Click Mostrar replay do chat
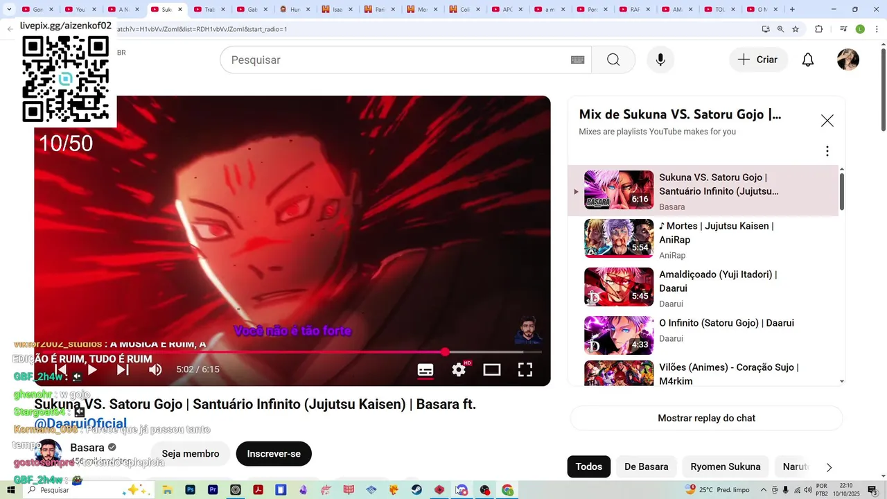This screenshot has width=887, height=499. coord(706,418)
